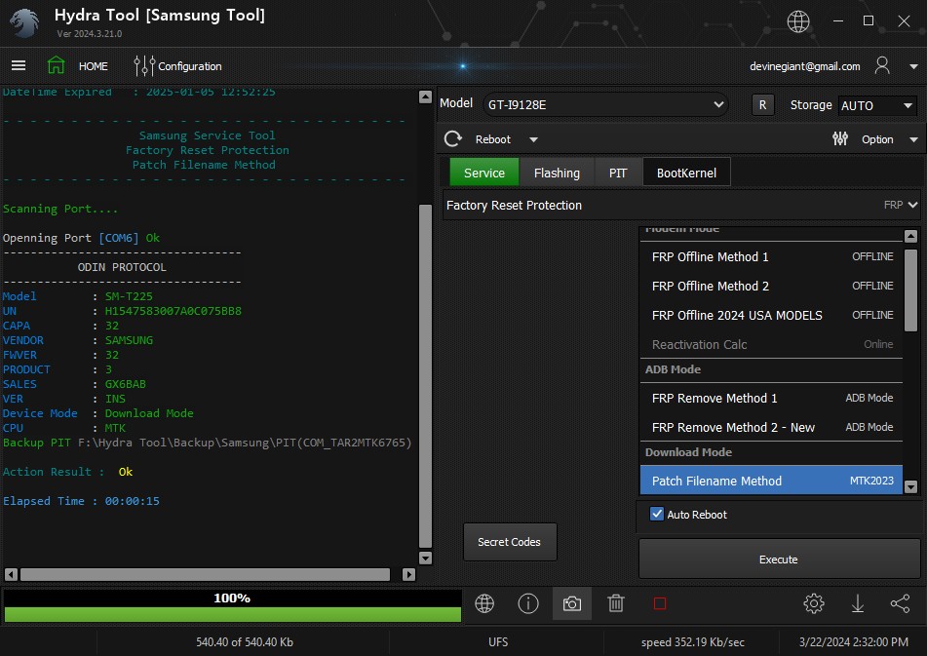
Task: Take screenshot with camera icon
Action: coord(571,603)
